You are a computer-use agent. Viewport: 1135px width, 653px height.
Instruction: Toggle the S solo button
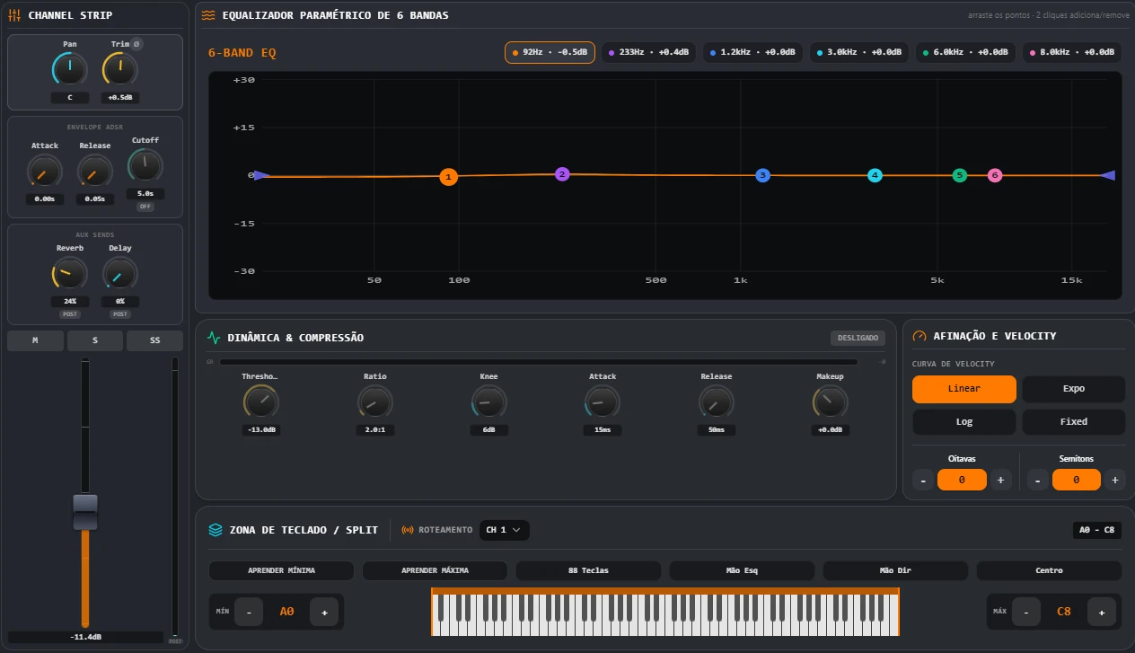coord(95,340)
